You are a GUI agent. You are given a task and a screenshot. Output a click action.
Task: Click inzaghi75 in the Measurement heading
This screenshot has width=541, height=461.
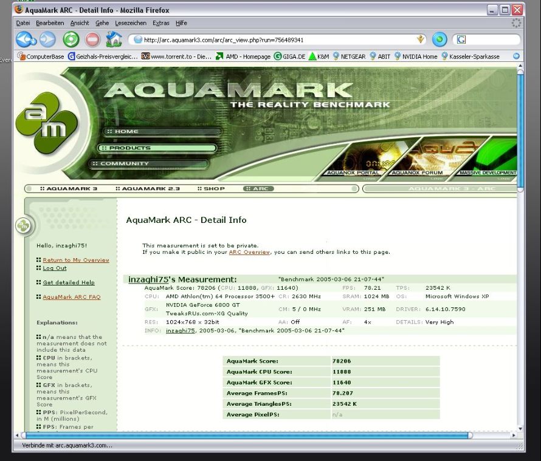[x=148, y=279]
